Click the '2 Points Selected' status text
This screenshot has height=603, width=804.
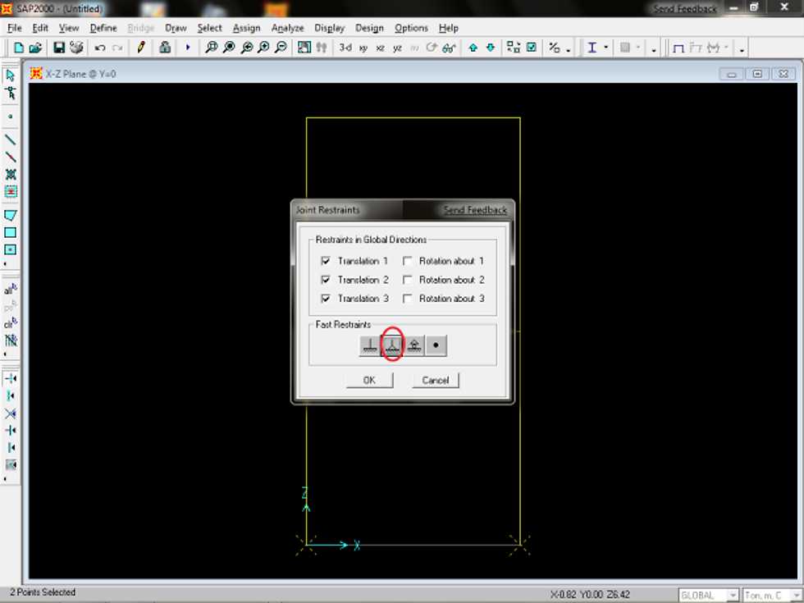click(43, 592)
